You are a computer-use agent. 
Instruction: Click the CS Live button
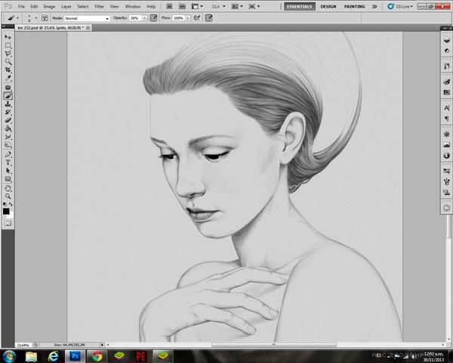click(x=402, y=6)
